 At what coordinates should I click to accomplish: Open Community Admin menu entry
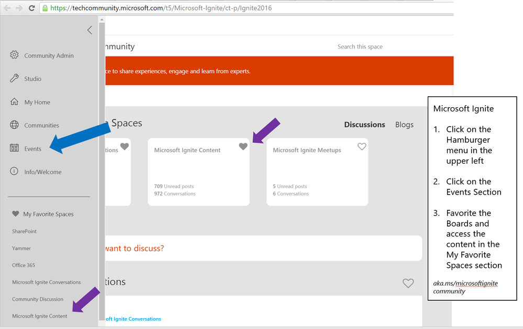[x=49, y=55]
